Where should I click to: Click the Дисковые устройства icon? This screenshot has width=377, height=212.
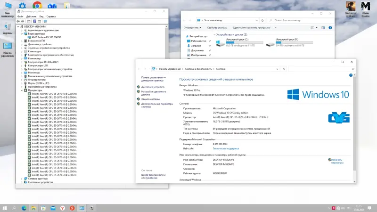click(25, 44)
